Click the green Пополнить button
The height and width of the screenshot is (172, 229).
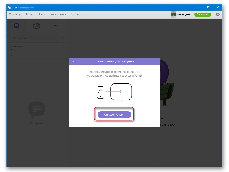click(x=202, y=14)
